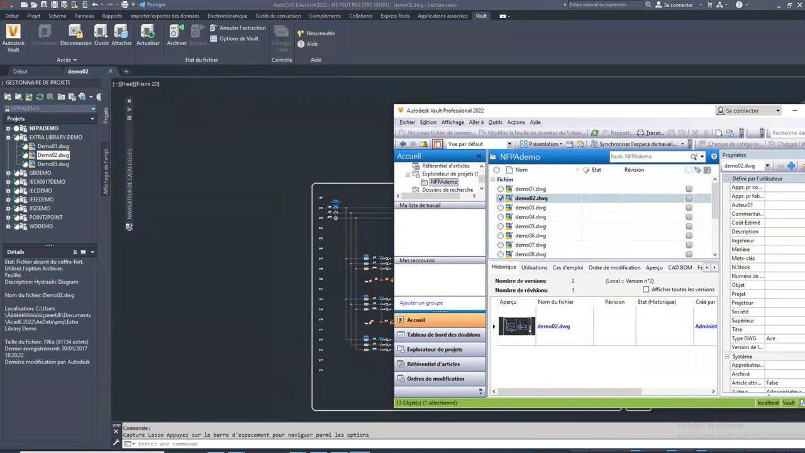Select the demo07.dwg row circle in Vault

[x=501, y=245]
